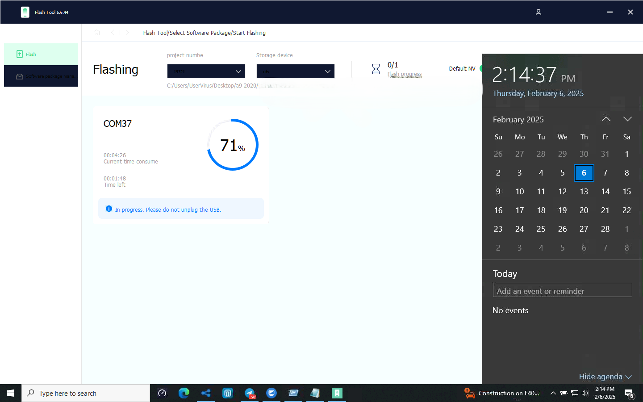Click the February 2025 month header

518,120
